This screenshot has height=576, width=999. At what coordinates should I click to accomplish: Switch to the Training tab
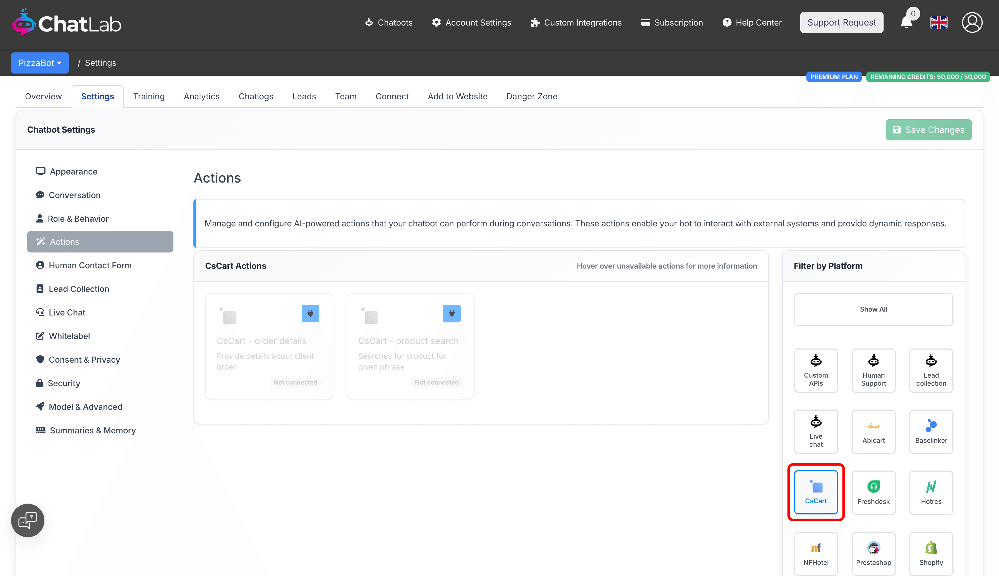click(149, 97)
